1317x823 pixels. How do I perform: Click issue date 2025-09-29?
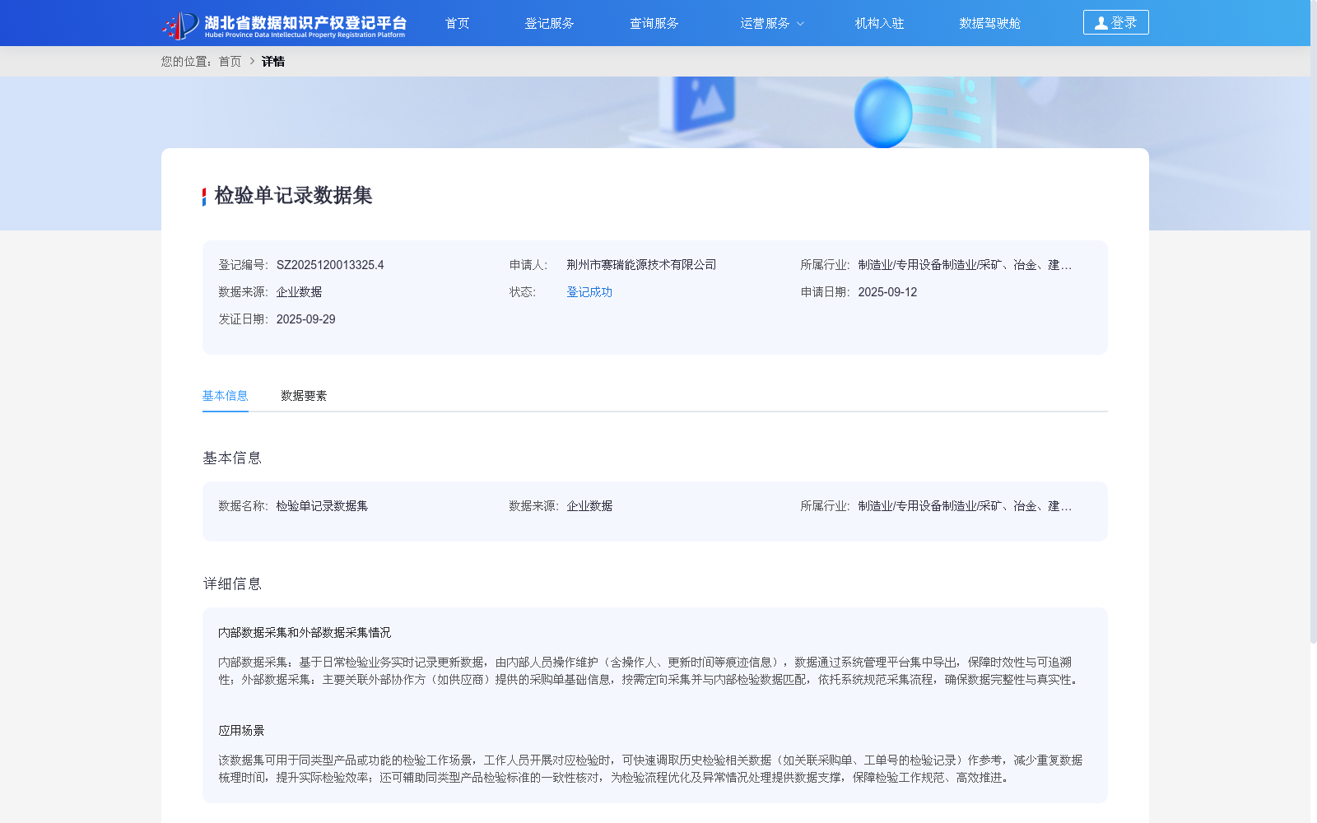305,319
